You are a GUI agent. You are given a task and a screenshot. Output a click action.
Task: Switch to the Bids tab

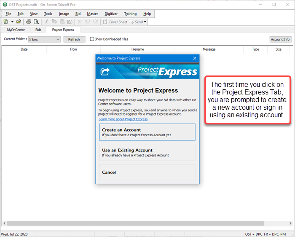pyautogui.click(x=38, y=30)
